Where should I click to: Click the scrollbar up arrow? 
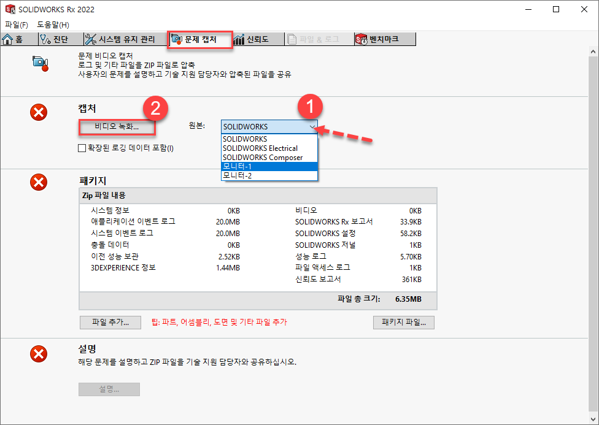pos(593,51)
